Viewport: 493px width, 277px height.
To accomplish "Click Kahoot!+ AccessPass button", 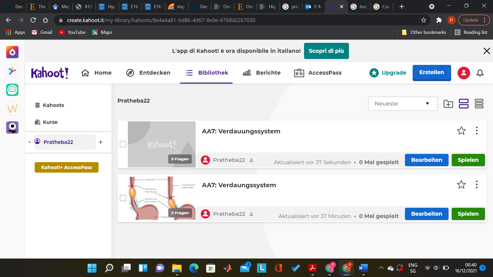I will (67, 167).
